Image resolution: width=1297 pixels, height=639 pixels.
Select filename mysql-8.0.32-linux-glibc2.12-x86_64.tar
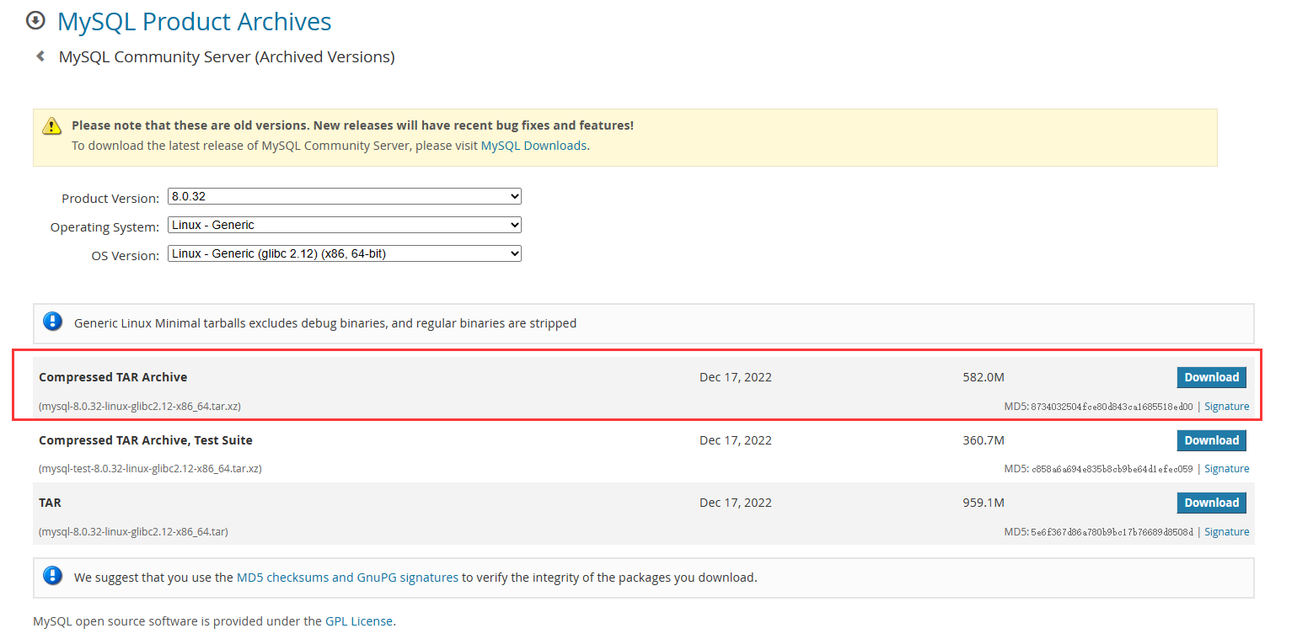click(x=133, y=531)
